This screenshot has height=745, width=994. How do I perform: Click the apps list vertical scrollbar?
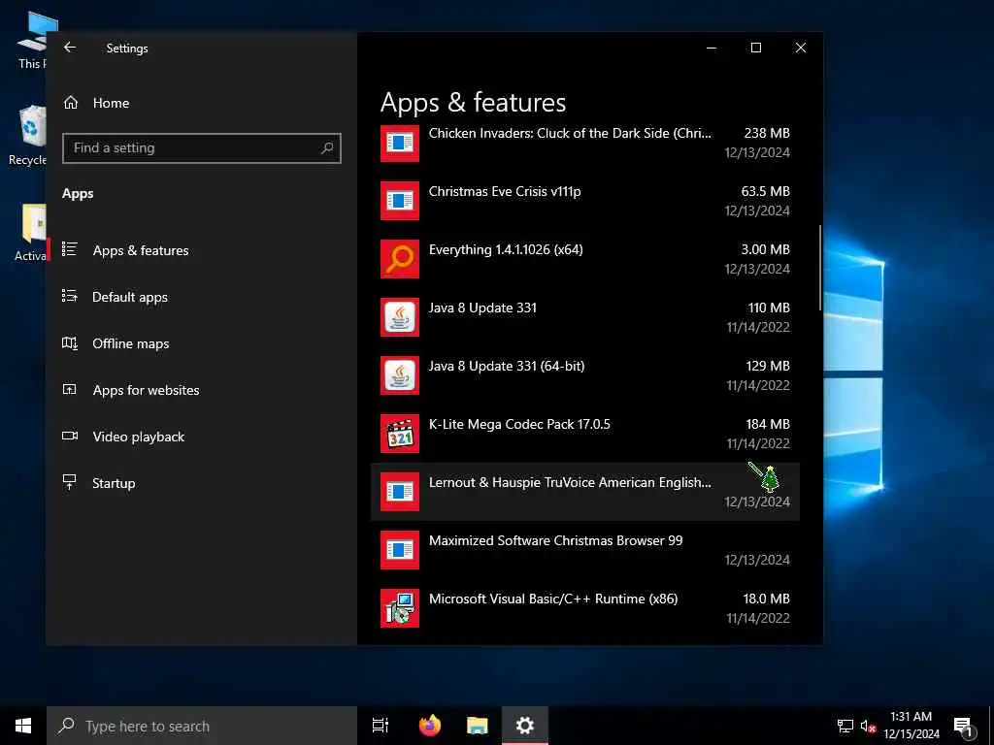coord(819,268)
